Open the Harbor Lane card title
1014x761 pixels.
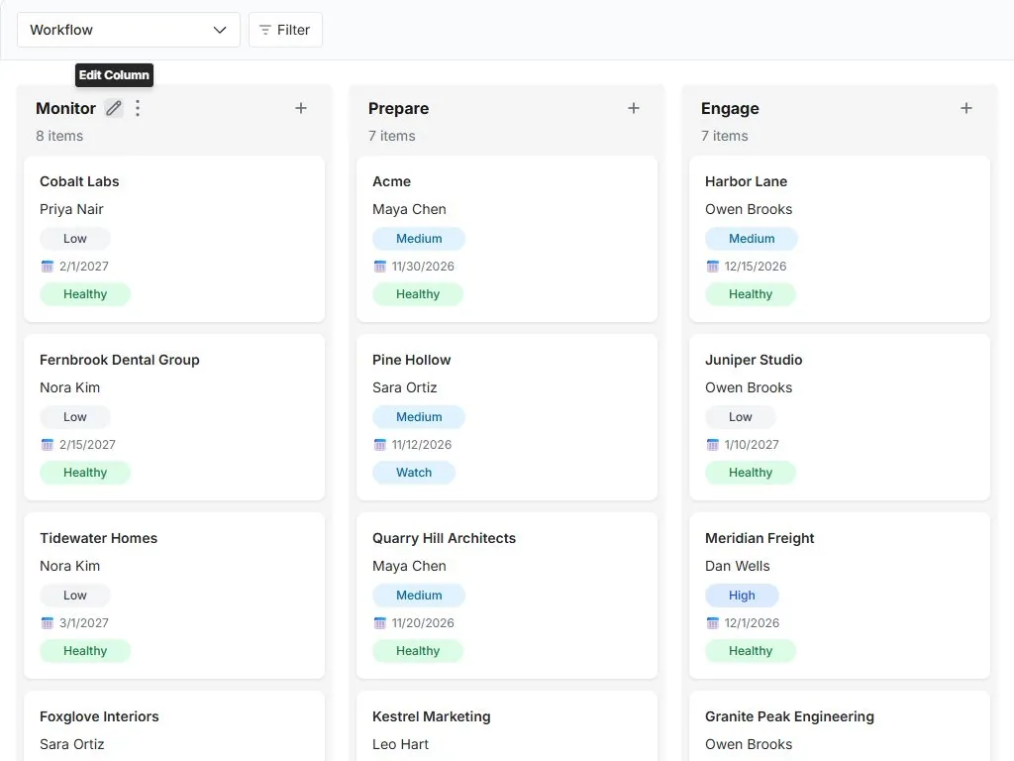click(746, 182)
